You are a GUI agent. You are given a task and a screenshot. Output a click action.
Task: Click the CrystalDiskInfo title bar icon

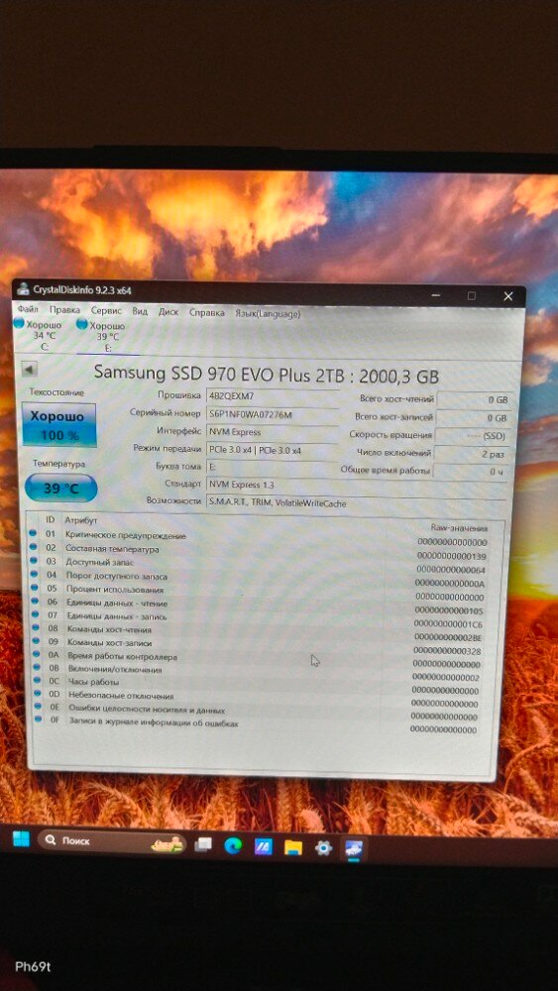point(24,288)
